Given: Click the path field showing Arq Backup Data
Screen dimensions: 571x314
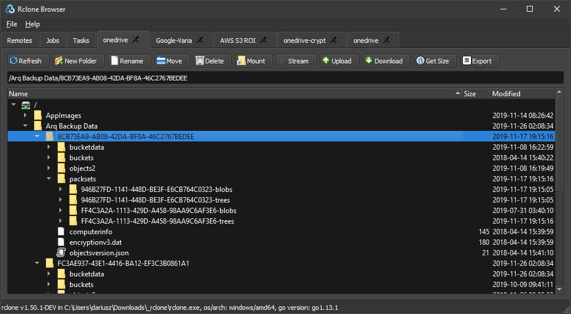Looking at the screenshot, I should click(286, 78).
